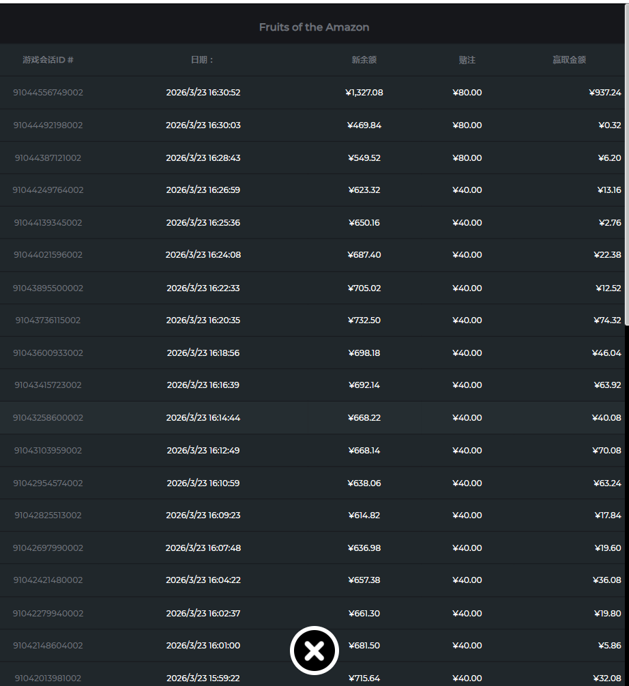This screenshot has height=686, width=629.
Task: Click the Fruits of the Amazon title
Action: click(x=314, y=27)
